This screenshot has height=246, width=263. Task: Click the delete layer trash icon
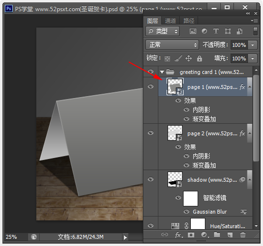click(x=243, y=235)
